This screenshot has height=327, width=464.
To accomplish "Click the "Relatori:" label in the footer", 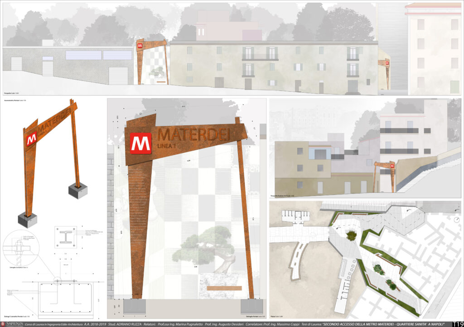I will pos(150,324).
